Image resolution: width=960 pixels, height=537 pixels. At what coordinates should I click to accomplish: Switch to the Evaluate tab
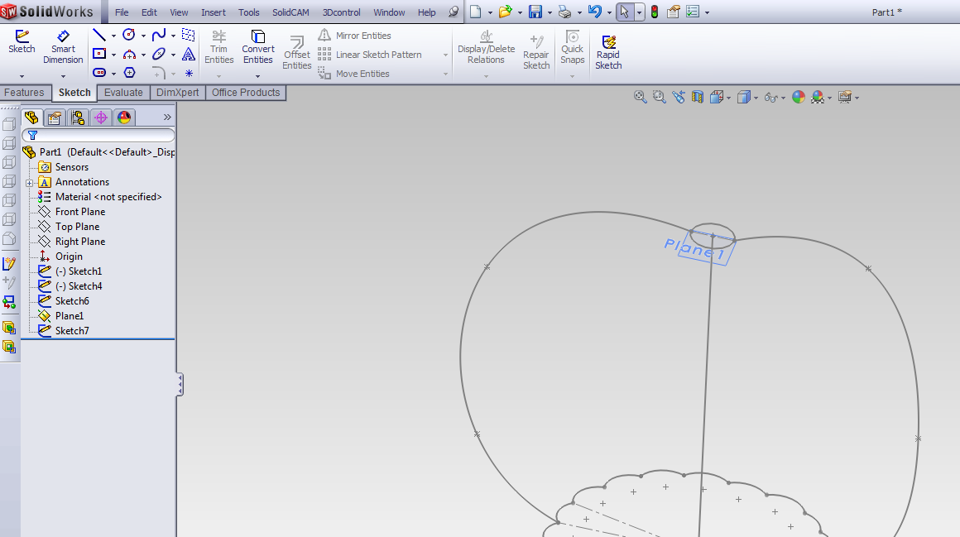click(123, 93)
